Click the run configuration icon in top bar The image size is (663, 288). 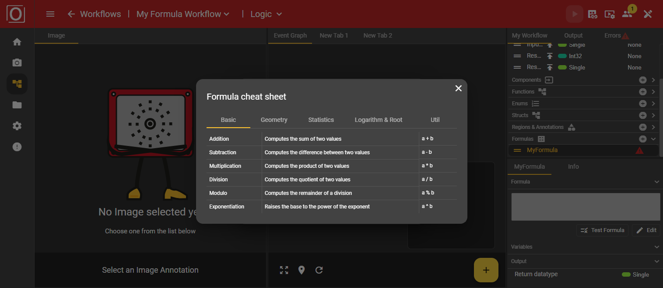point(609,14)
